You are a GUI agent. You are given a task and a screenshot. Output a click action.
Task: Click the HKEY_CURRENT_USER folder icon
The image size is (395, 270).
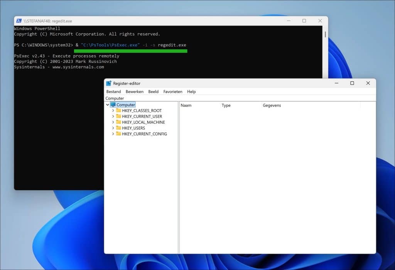[119, 116]
